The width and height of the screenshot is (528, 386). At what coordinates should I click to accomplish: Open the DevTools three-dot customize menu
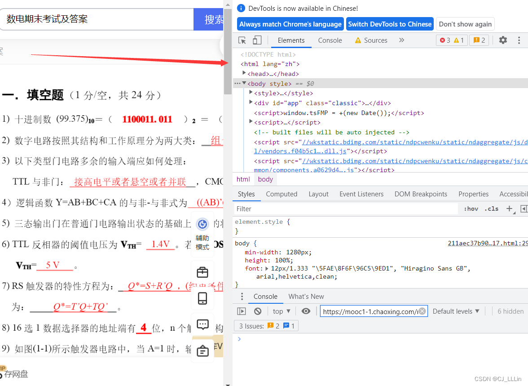coord(519,40)
